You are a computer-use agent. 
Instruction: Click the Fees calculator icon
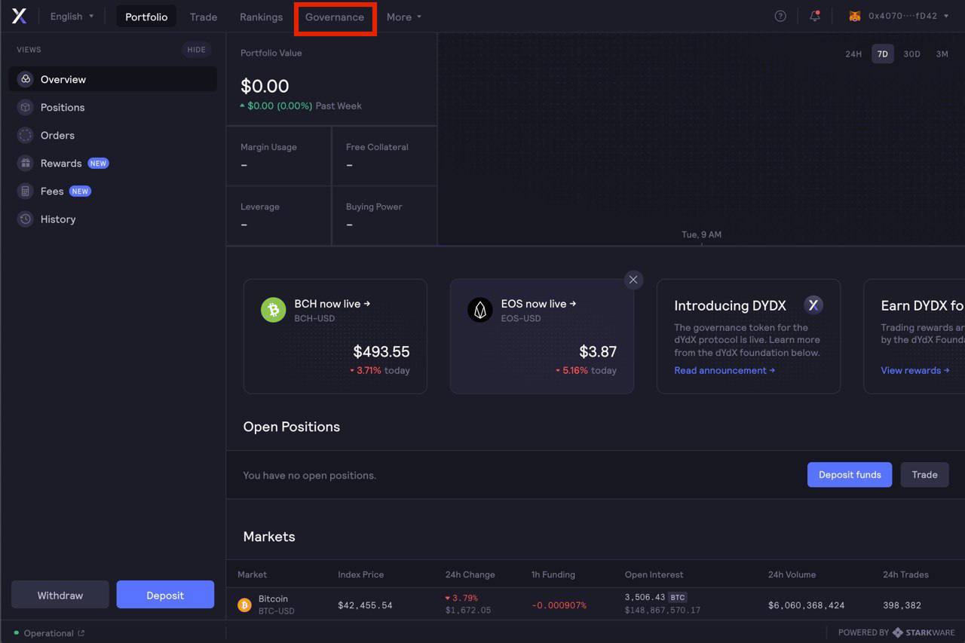pos(26,191)
